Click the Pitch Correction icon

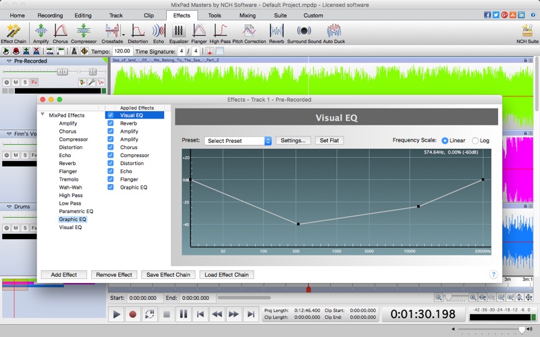250,32
